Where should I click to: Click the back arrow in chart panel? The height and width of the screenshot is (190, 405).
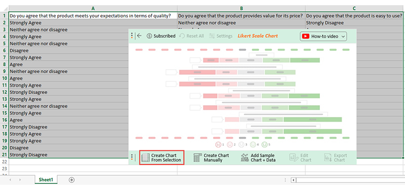139,36
